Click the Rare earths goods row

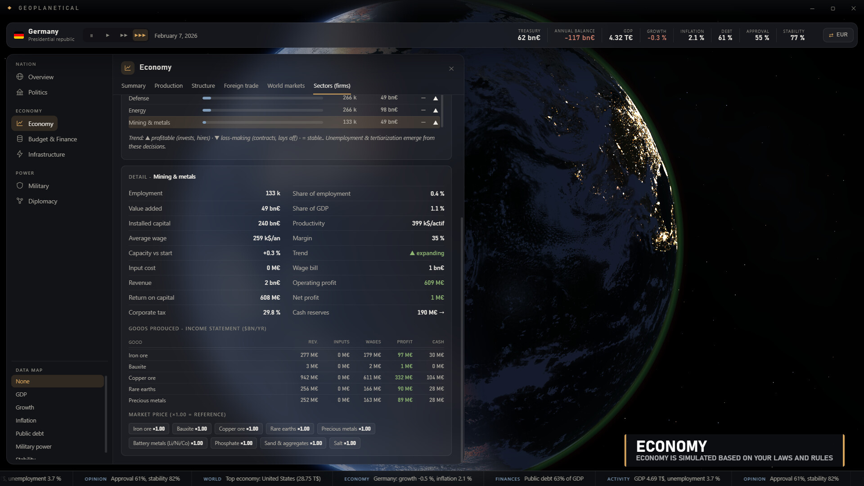pos(286,389)
